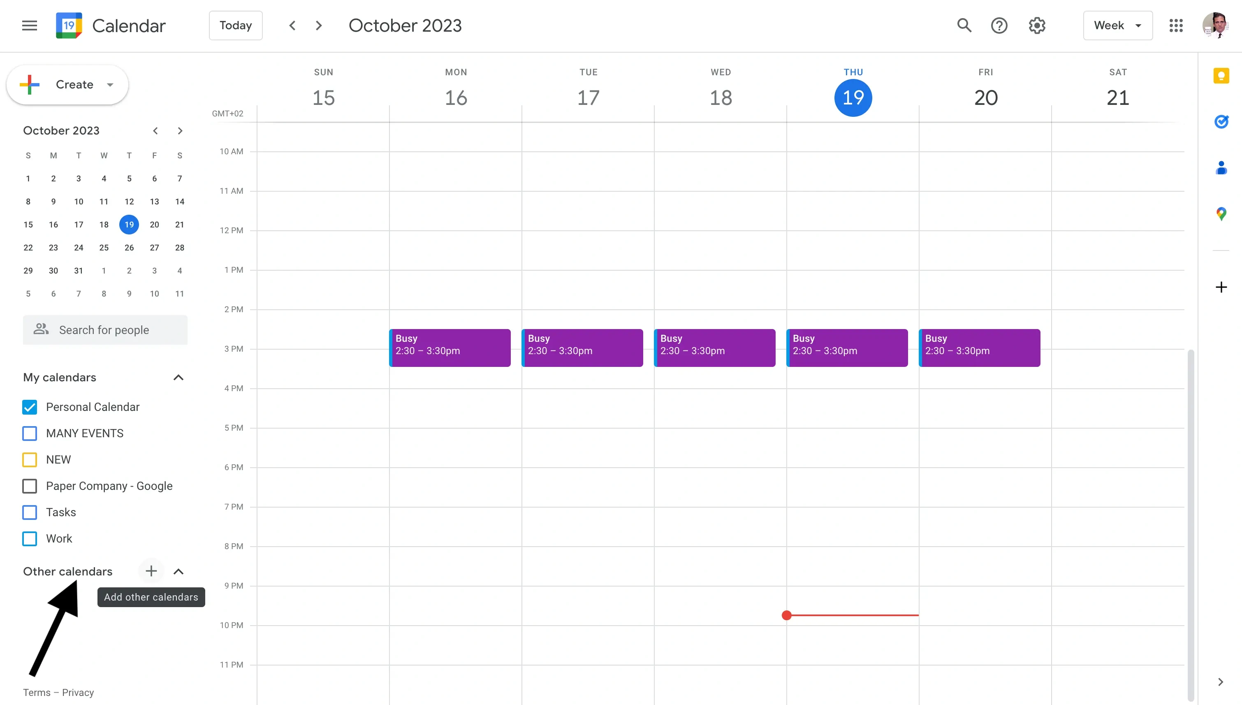Click the Search icon in toolbar
This screenshot has height=705, width=1242.
point(965,26)
